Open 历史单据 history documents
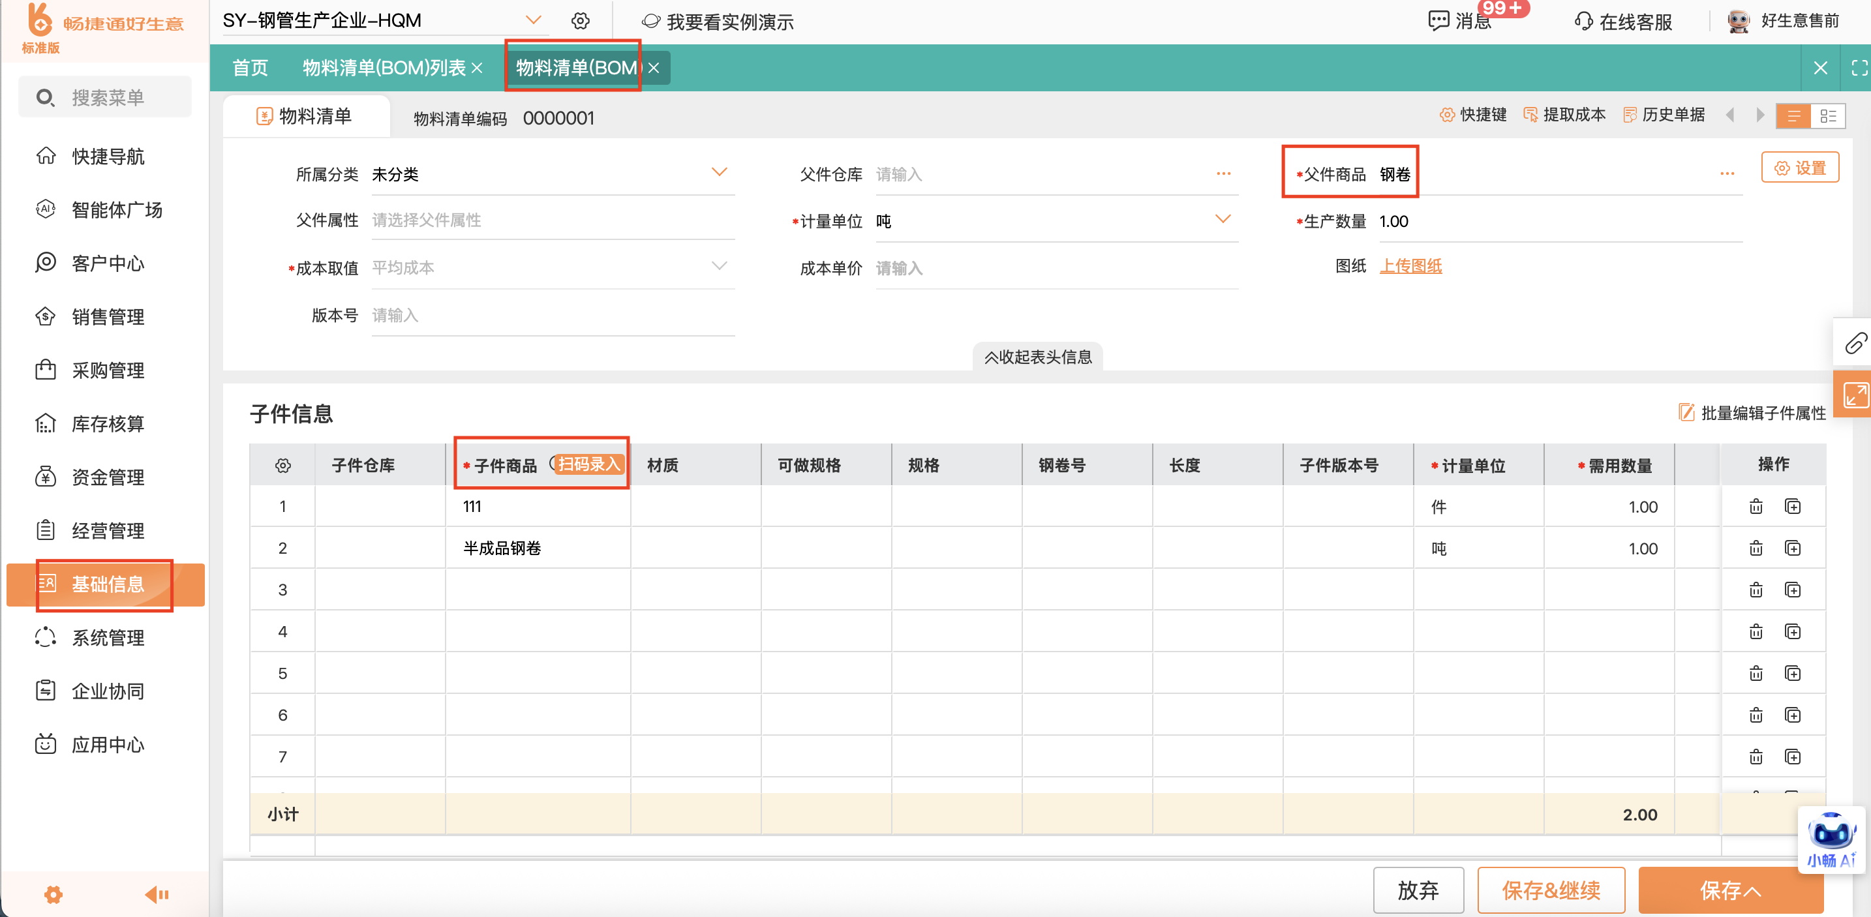The image size is (1871, 917). pos(1664,115)
